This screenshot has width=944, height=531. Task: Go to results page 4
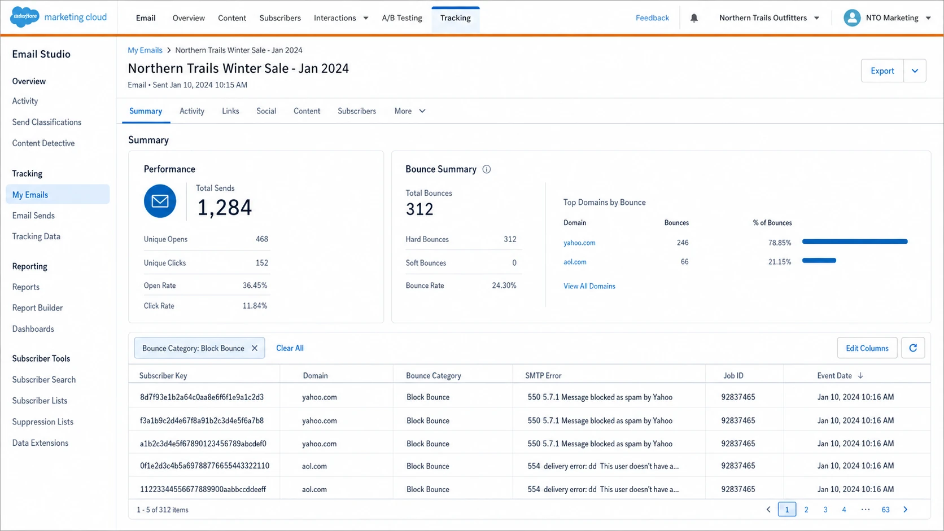point(844,510)
